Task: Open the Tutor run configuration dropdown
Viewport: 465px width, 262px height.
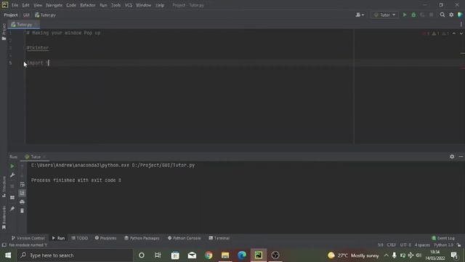Action: point(384,15)
